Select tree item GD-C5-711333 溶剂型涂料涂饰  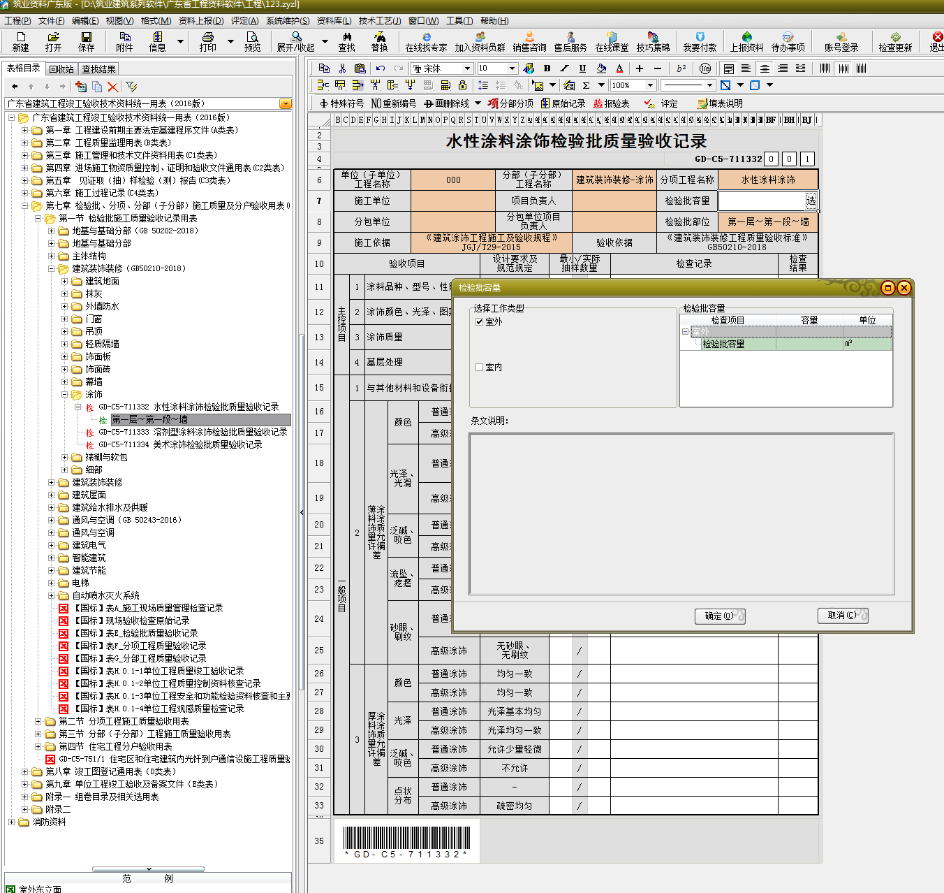193,433
